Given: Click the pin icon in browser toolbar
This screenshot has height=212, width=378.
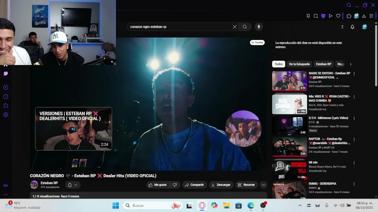Looking at the screenshot, I should (308, 16).
